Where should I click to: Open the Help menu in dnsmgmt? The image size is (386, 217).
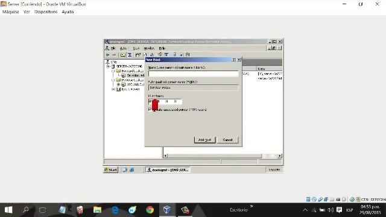(x=162, y=48)
